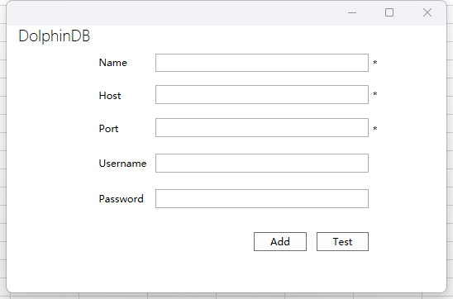This screenshot has width=453, height=299.
Task: Click the Name input field
Action: click(262, 63)
